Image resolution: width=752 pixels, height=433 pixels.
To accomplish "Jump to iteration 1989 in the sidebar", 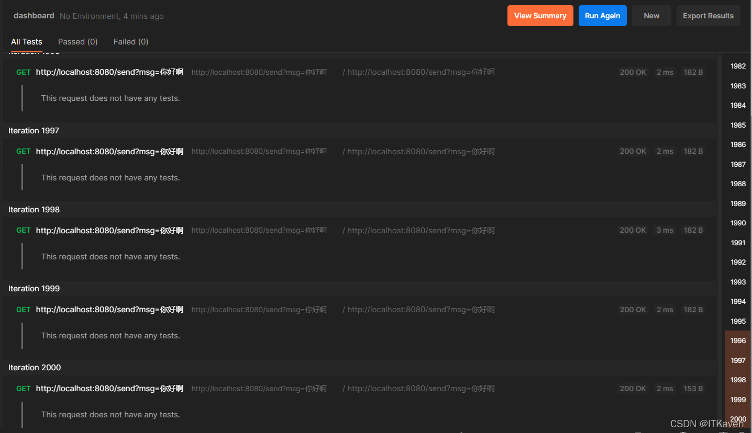I will [738, 203].
